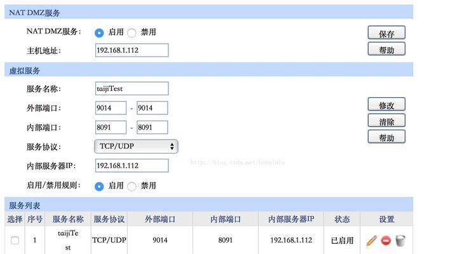Viewport: 469px width, 254px height.
Task: Click the 已启用 status cell
Action: point(342,240)
